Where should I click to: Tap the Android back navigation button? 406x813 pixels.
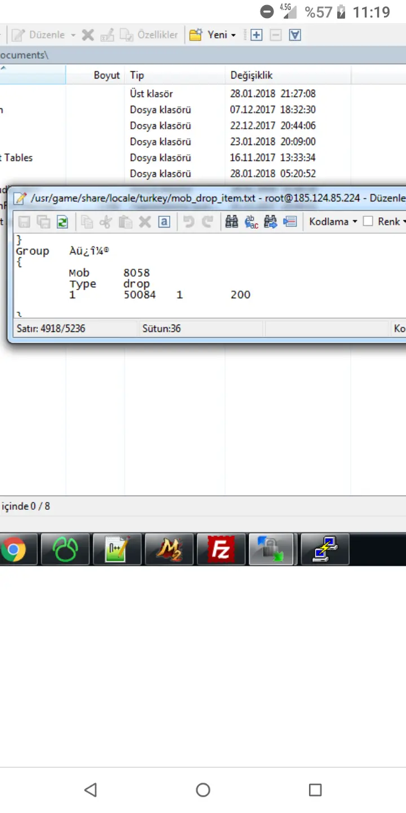(x=90, y=789)
